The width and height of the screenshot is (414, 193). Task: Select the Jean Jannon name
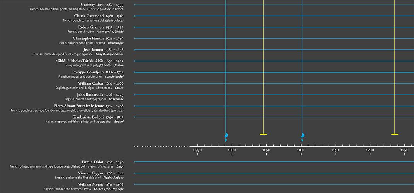(93, 49)
